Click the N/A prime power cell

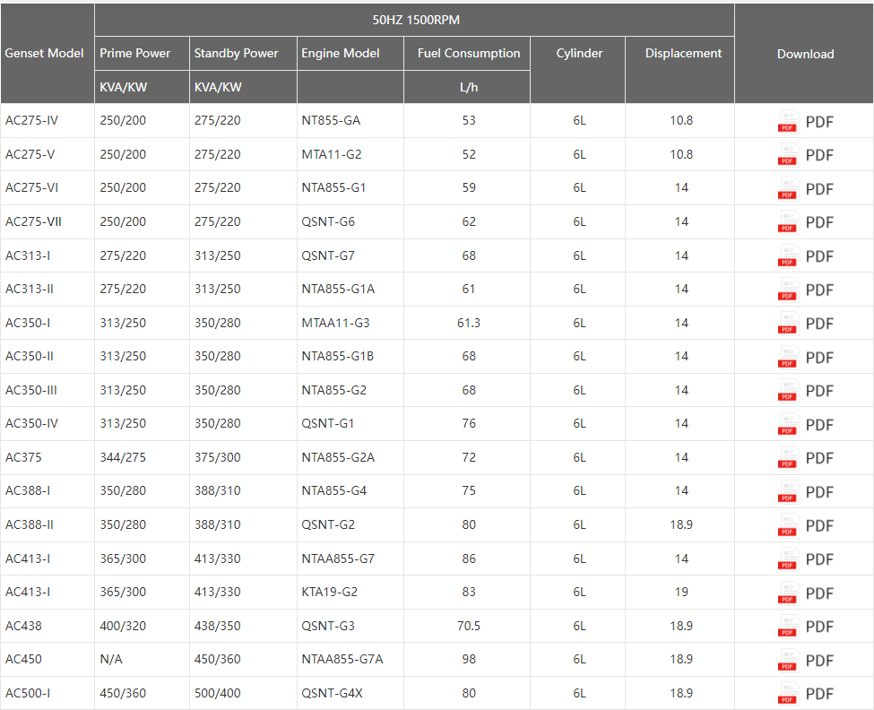[x=143, y=659]
